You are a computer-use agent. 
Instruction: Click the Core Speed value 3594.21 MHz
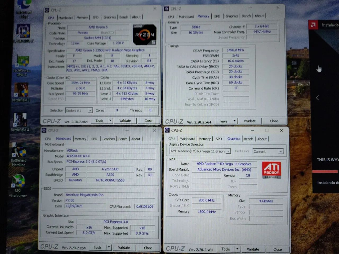81,83
